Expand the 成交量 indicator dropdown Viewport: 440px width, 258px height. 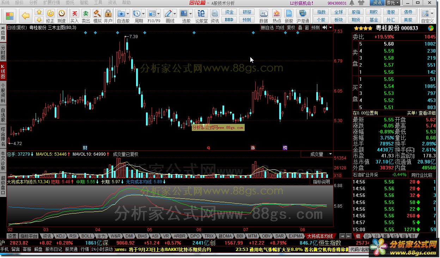point(330,154)
